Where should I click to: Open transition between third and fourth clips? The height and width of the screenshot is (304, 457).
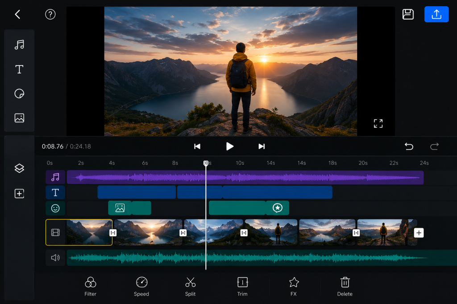[x=244, y=233]
